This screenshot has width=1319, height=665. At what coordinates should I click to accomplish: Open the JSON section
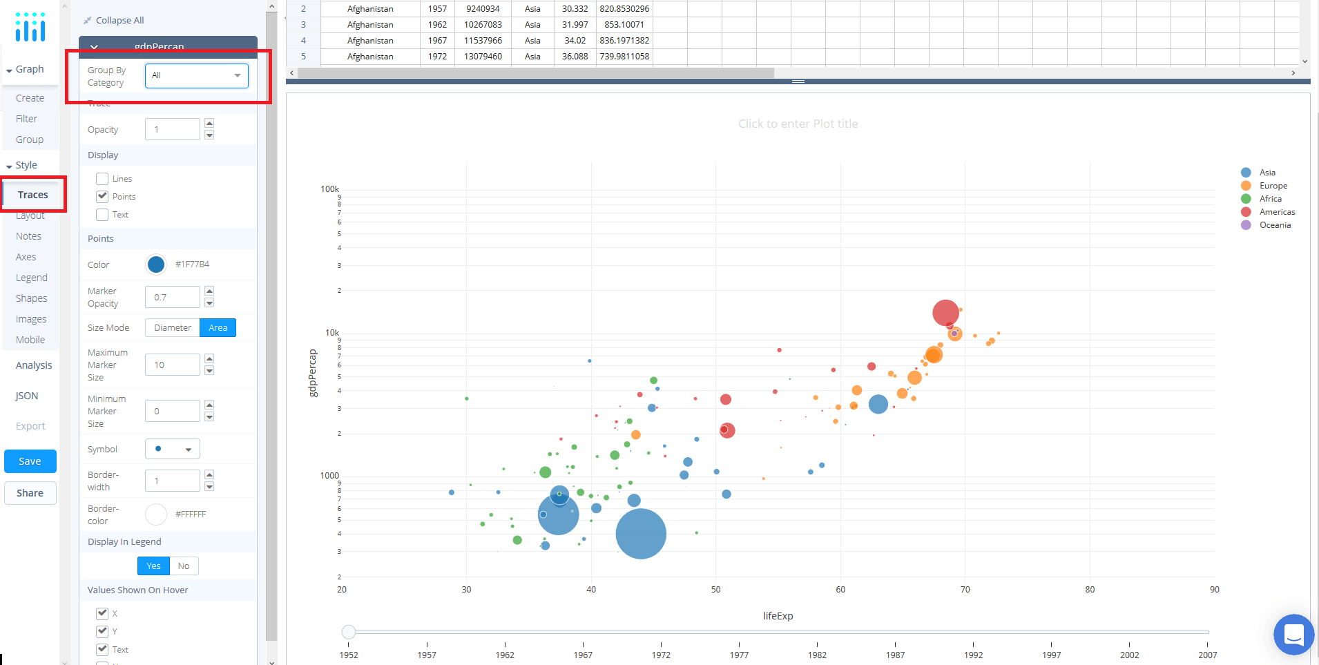pos(27,396)
